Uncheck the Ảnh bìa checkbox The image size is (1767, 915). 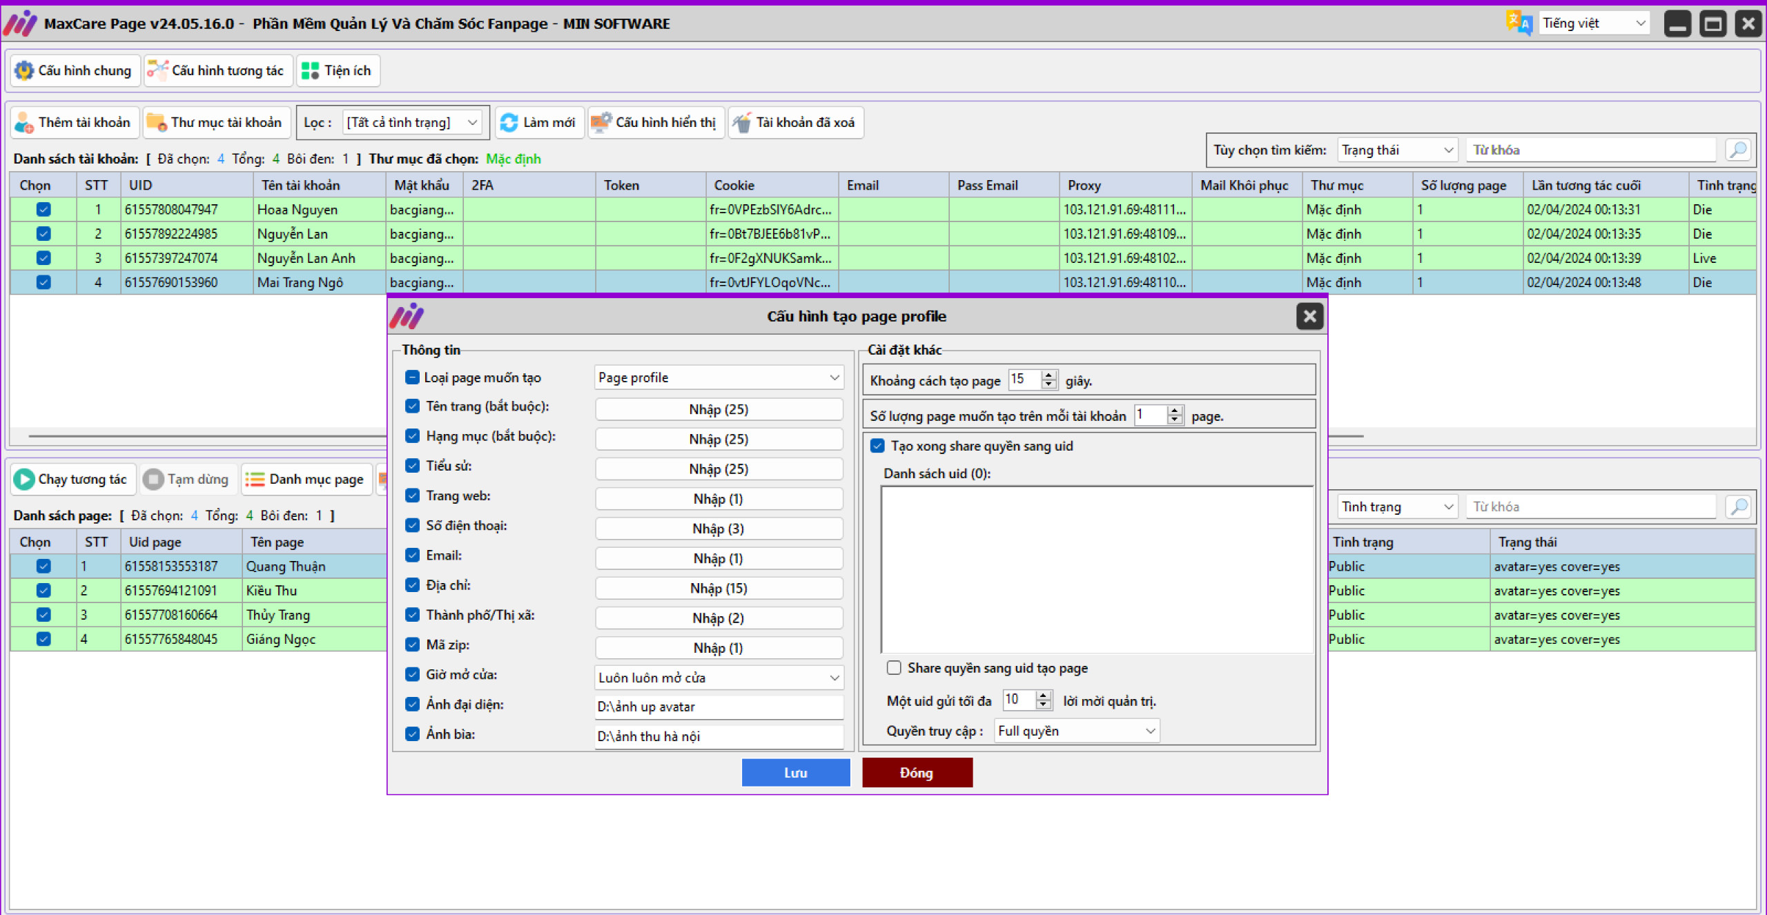point(412,734)
